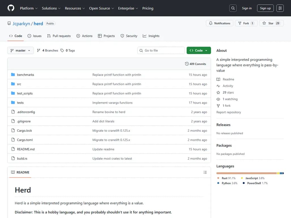Image resolution: width=291 pixels, height=218 pixels.
Task: Click the Insights graph icon
Action: tap(145, 36)
